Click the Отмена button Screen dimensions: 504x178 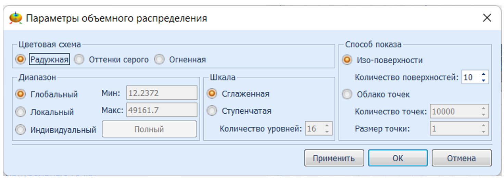tap(461, 158)
